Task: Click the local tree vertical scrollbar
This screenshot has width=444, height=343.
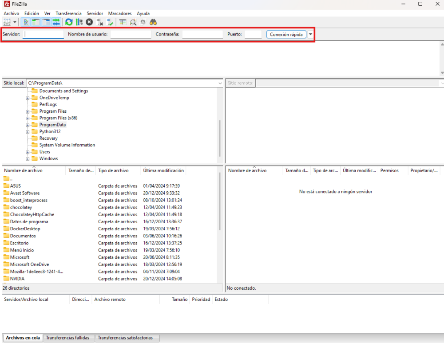Action: pyautogui.click(x=220, y=139)
